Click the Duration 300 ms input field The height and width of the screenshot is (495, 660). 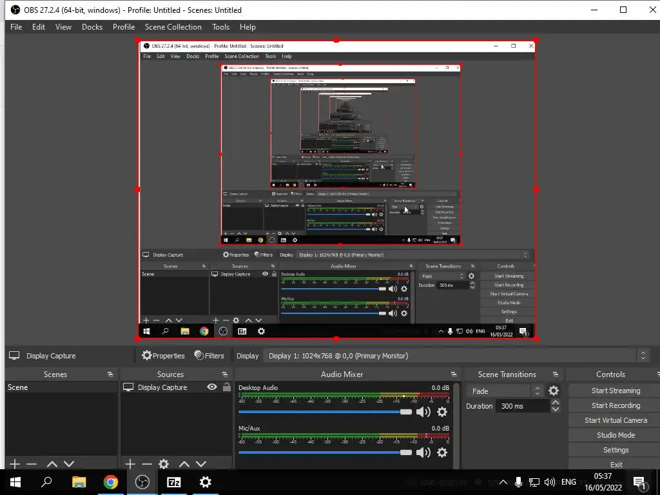tap(523, 406)
